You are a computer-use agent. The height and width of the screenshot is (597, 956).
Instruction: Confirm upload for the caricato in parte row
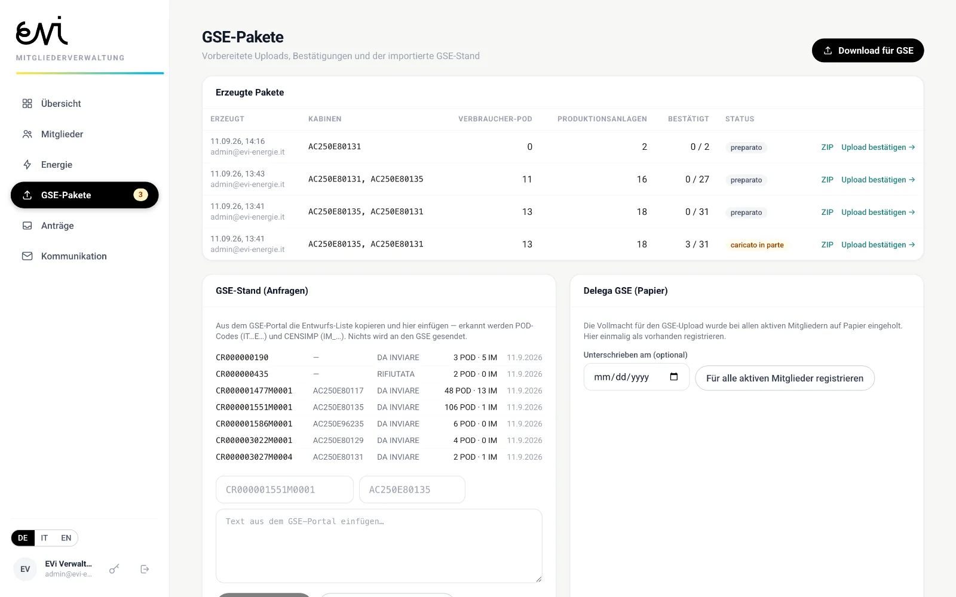[x=878, y=245]
